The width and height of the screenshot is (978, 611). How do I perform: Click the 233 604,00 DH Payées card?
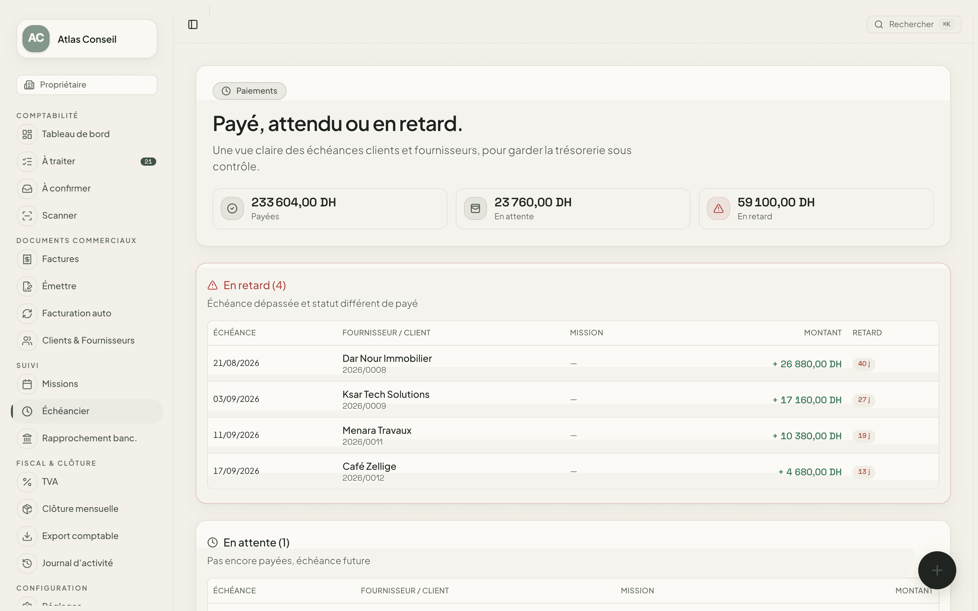[x=330, y=209]
